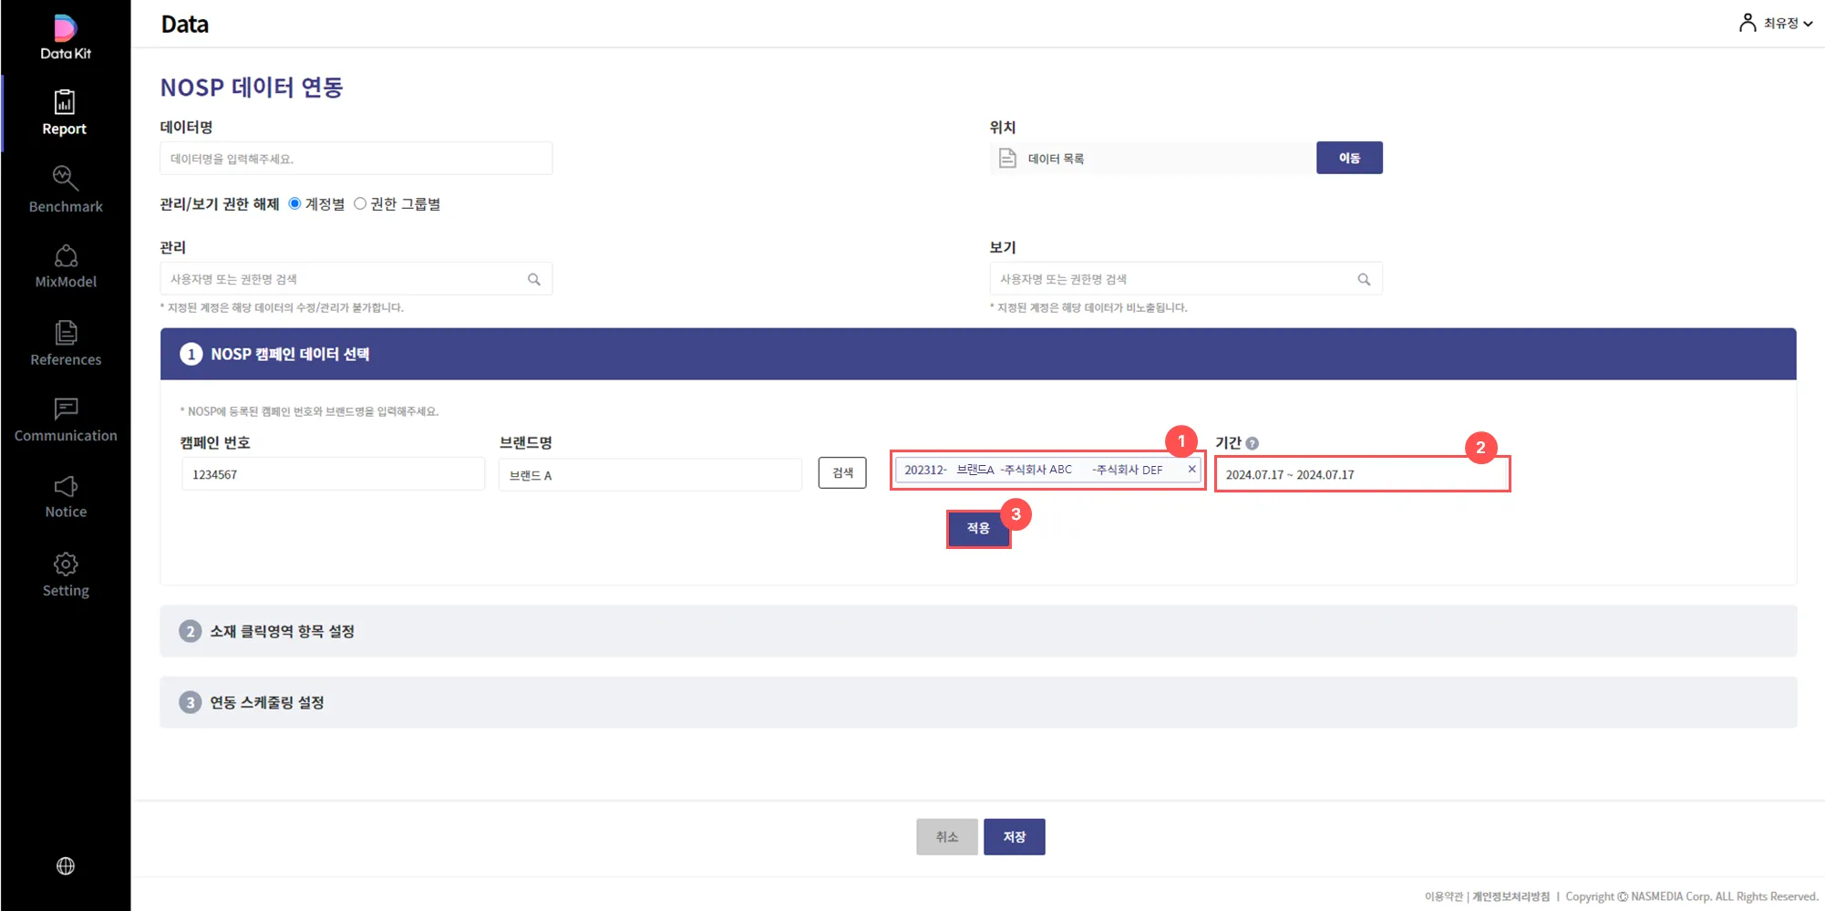This screenshot has width=1825, height=911.
Task: Select the 권한 그룹별 radio option
Action: coord(360,203)
